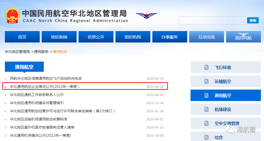This screenshot has height=141, width=264.
Task: Click document icon beside 综合
Action: coord(206,137)
